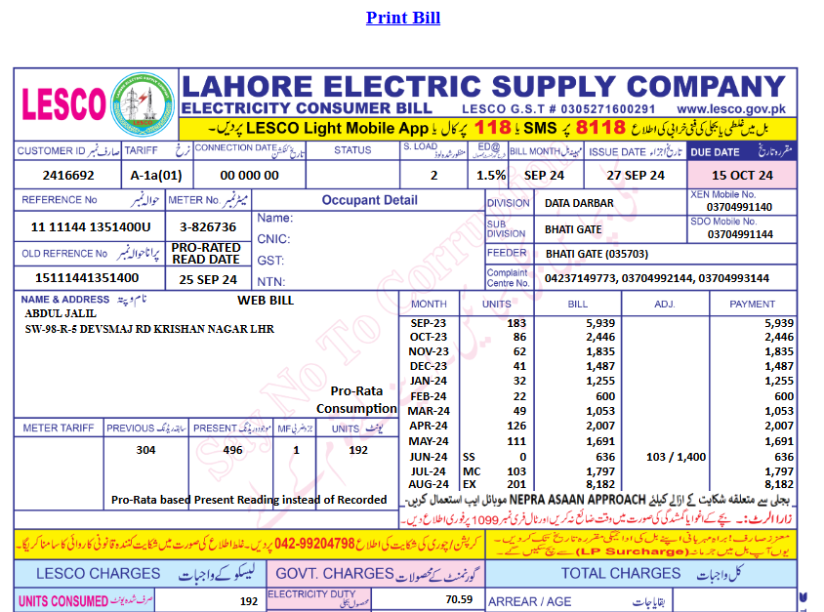The width and height of the screenshot is (824, 612).
Task: Click the Print Bill link
Action: tap(402, 18)
